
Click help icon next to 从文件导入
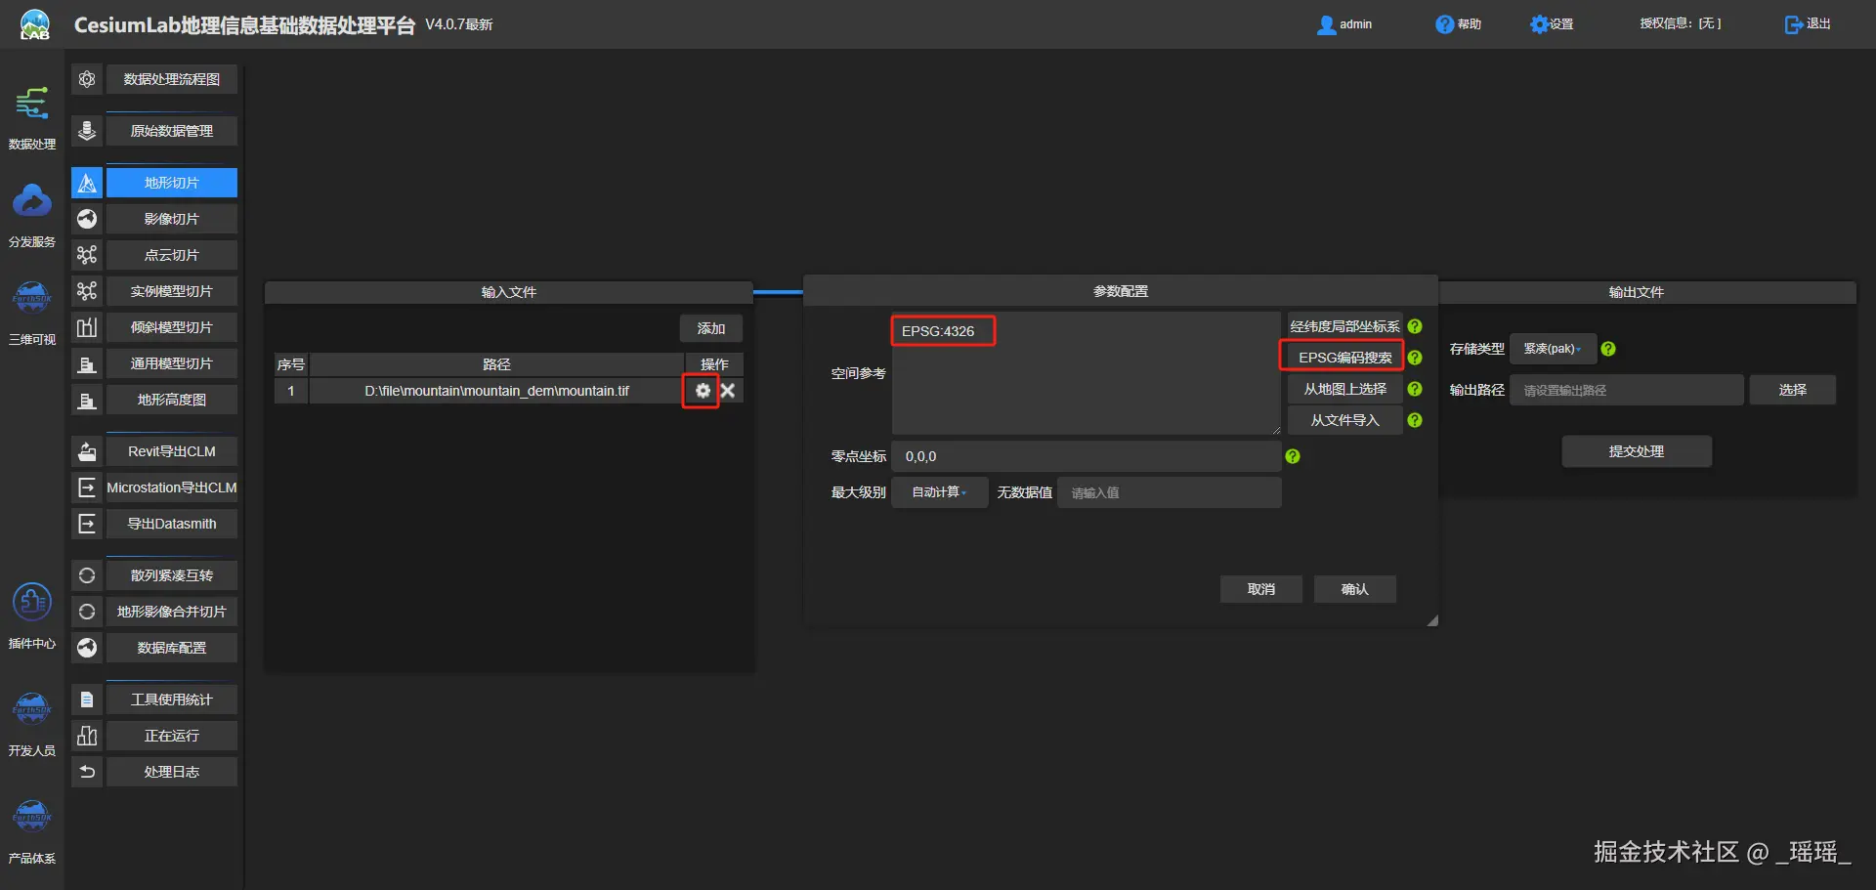click(1415, 420)
